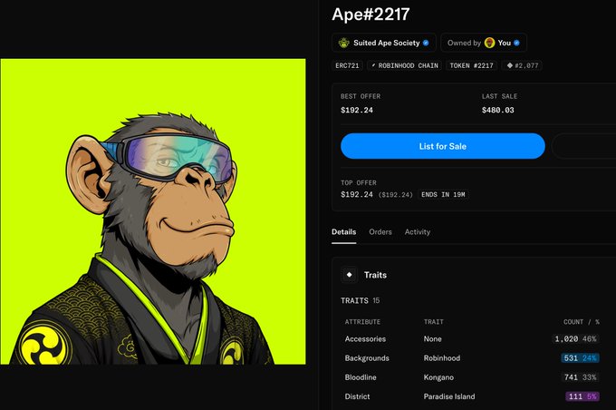The height and width of the screenshot is (410, 616).
Task: Open the Suited Ape Society collection link
Action: (384, 43)
